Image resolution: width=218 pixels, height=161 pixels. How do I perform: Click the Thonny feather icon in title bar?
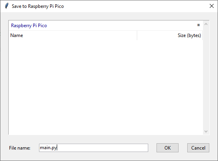7,6
